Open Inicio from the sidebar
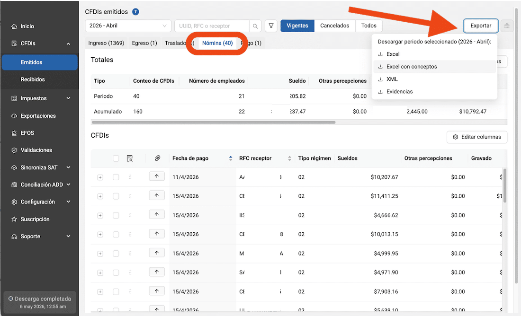Image resolution: width=521 pixels, height=316 pixels. pos(27,26)
